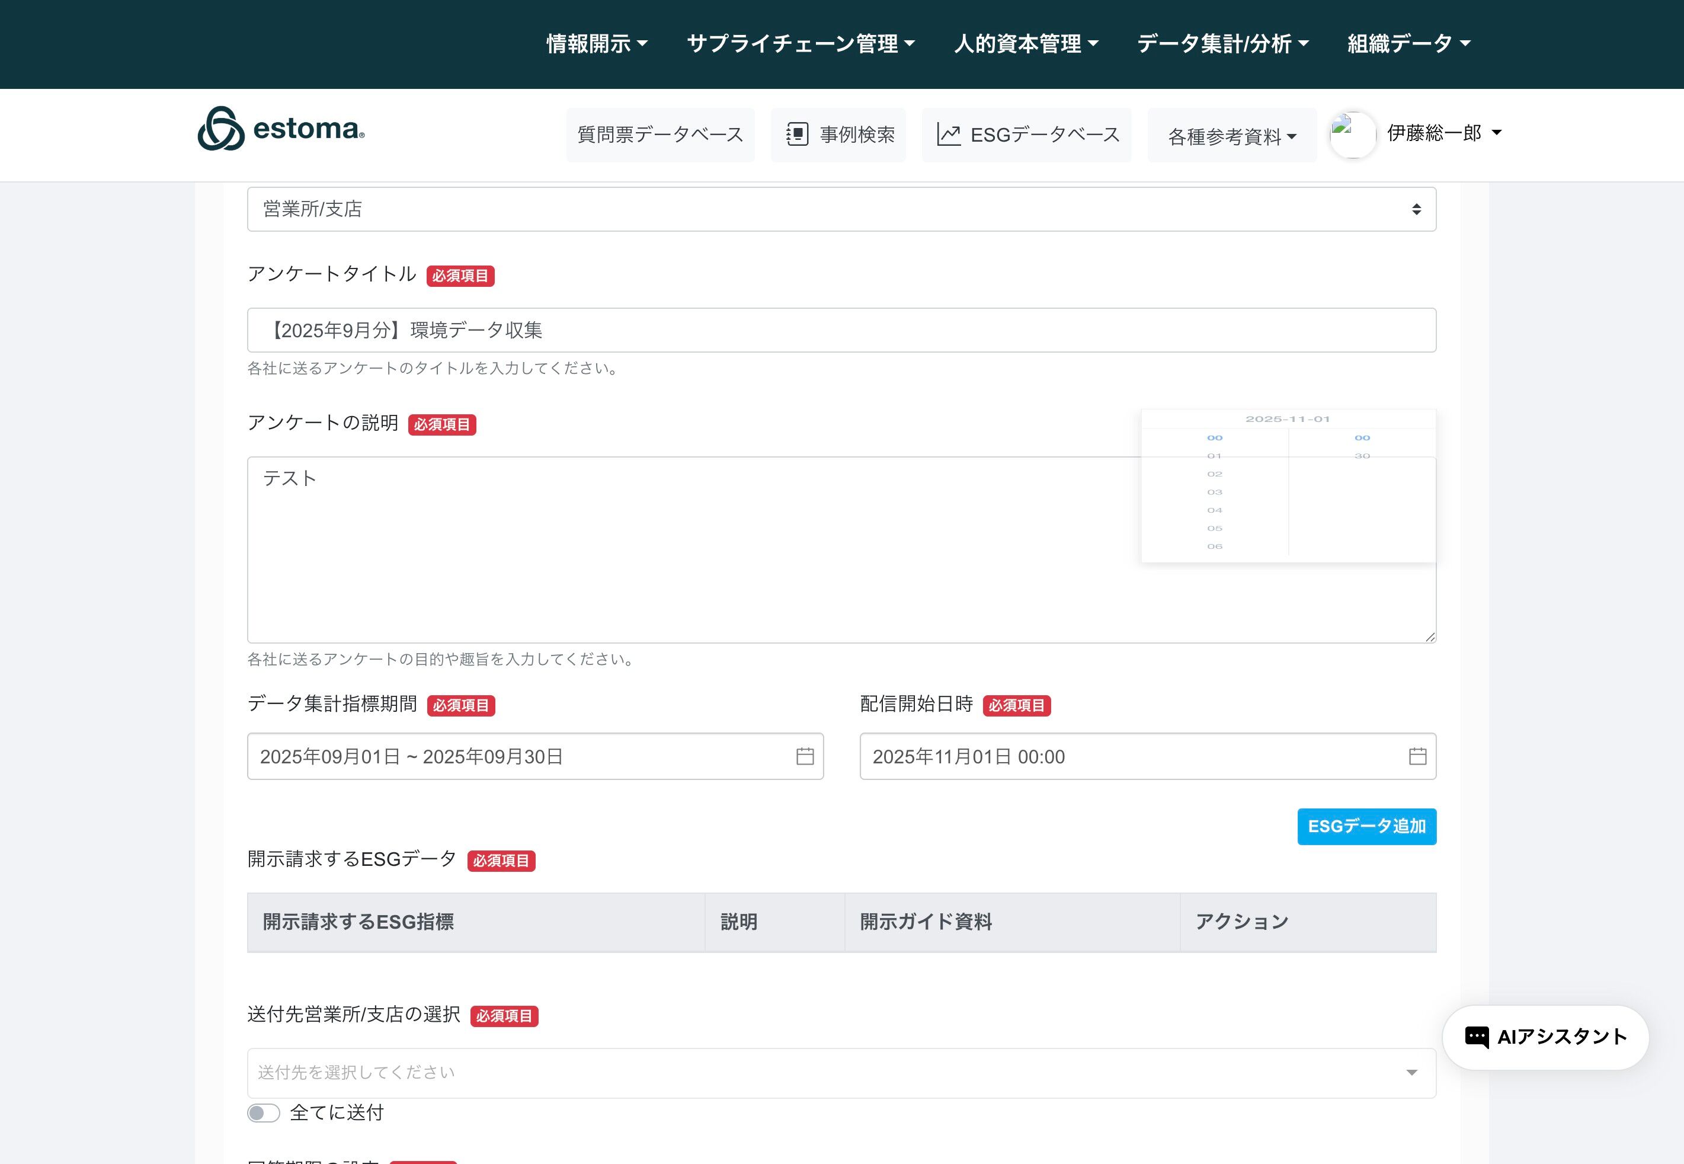Open the データ集計/分析 menu
The width and height of the screenshot is (1684, 1164).
(1222, 44)
